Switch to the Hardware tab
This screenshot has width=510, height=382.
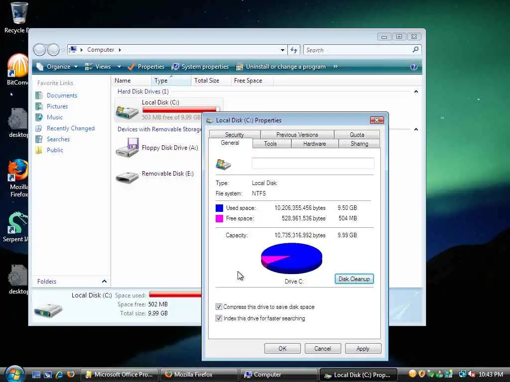(x=315, y=144)
